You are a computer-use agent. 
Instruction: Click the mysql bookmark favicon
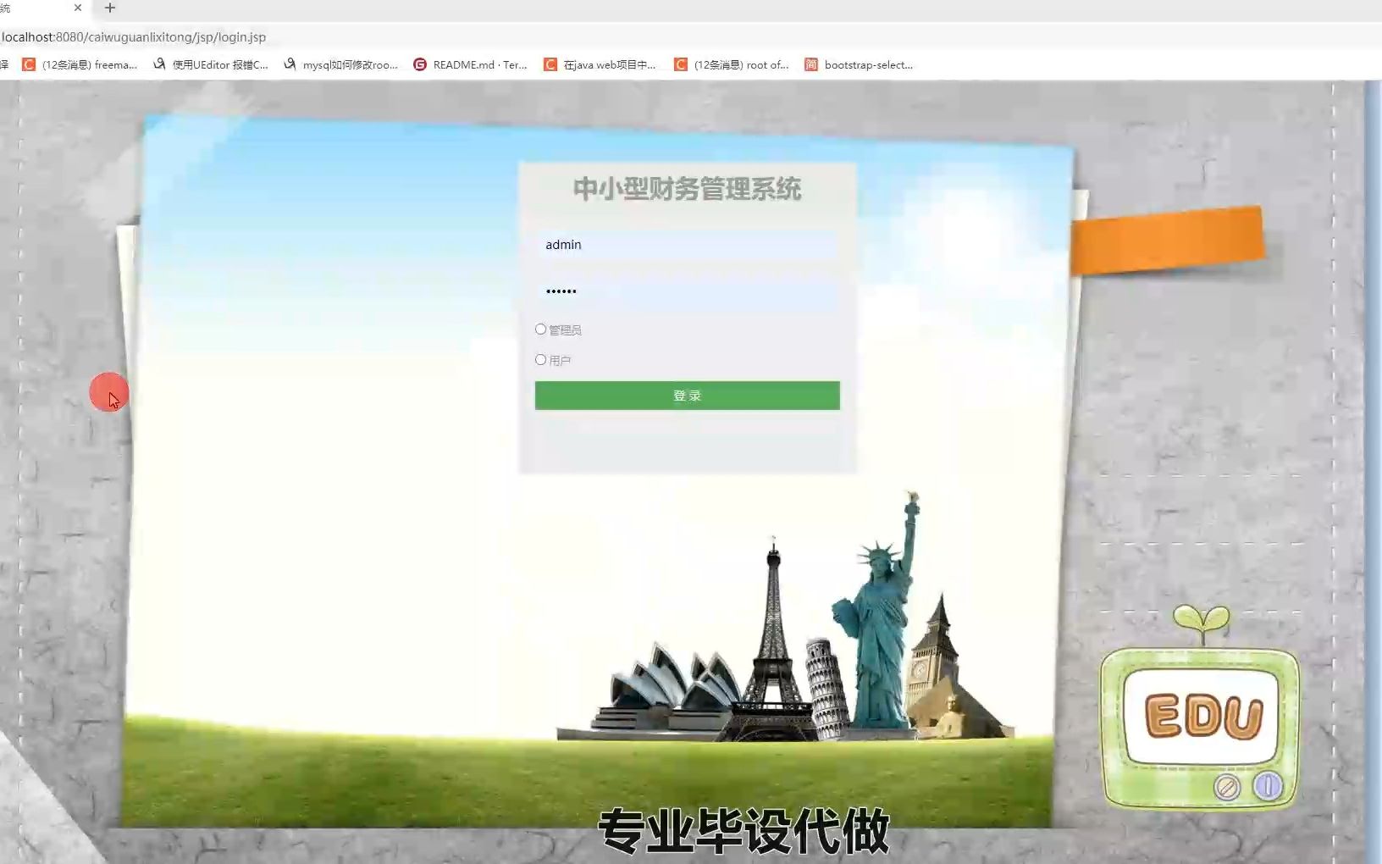290,64
